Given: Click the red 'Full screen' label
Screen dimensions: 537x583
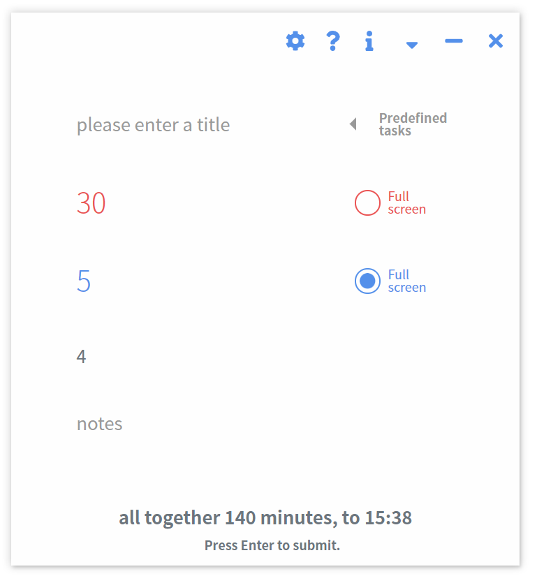Looking at the screenshot, I should (406, 202).
